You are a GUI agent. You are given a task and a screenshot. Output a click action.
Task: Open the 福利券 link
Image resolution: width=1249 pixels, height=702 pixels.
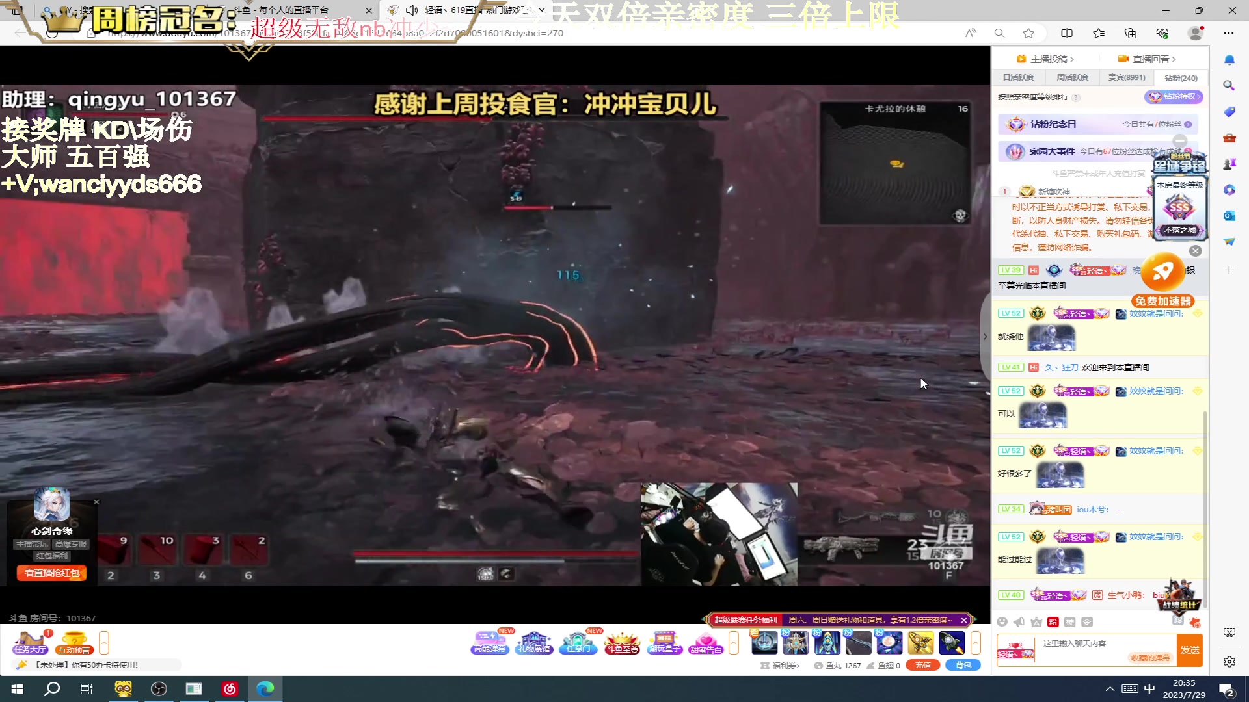[781, 666]
